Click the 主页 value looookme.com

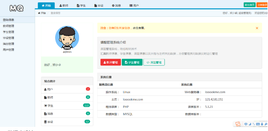133,100
